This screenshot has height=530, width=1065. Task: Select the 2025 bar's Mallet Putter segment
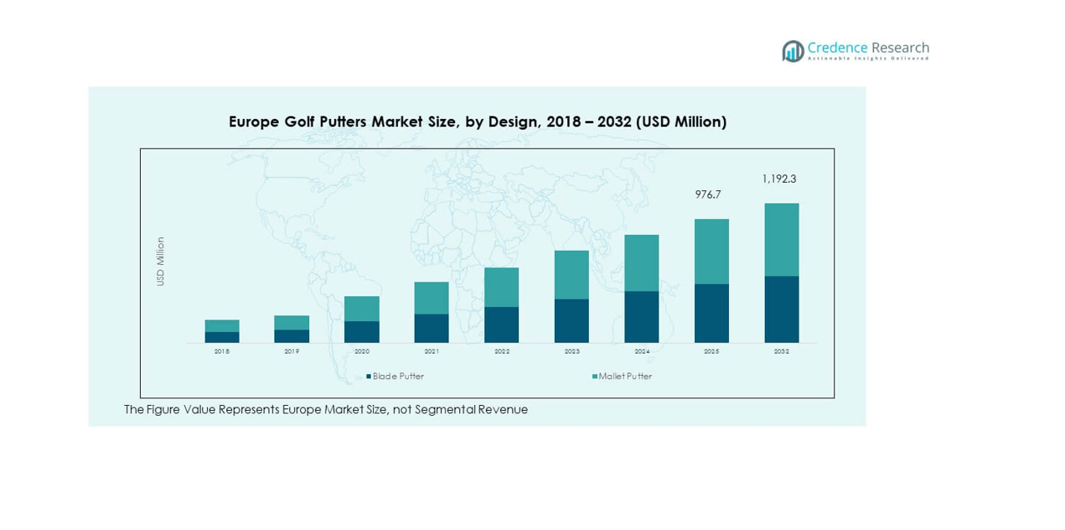tap(711, 252)
